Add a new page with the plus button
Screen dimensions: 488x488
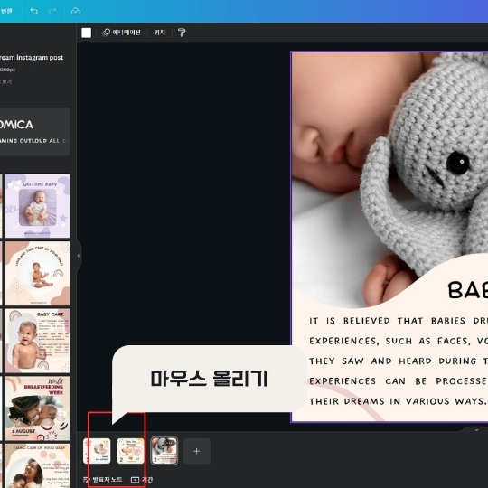coord(197,451)
